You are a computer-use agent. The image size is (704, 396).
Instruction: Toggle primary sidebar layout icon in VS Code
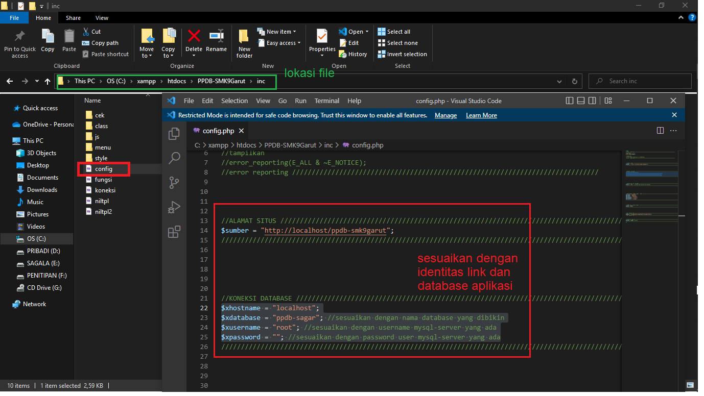(x=570, y=101)
